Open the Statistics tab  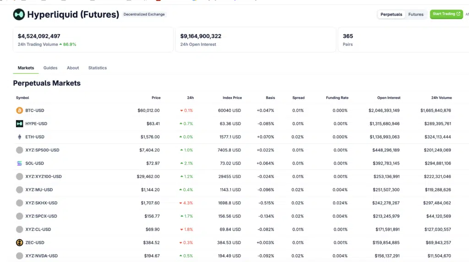click(98, 68)
